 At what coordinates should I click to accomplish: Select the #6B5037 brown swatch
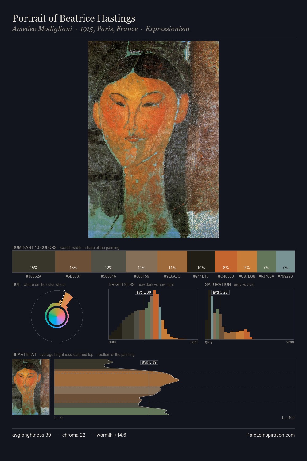tap(73, 262)
